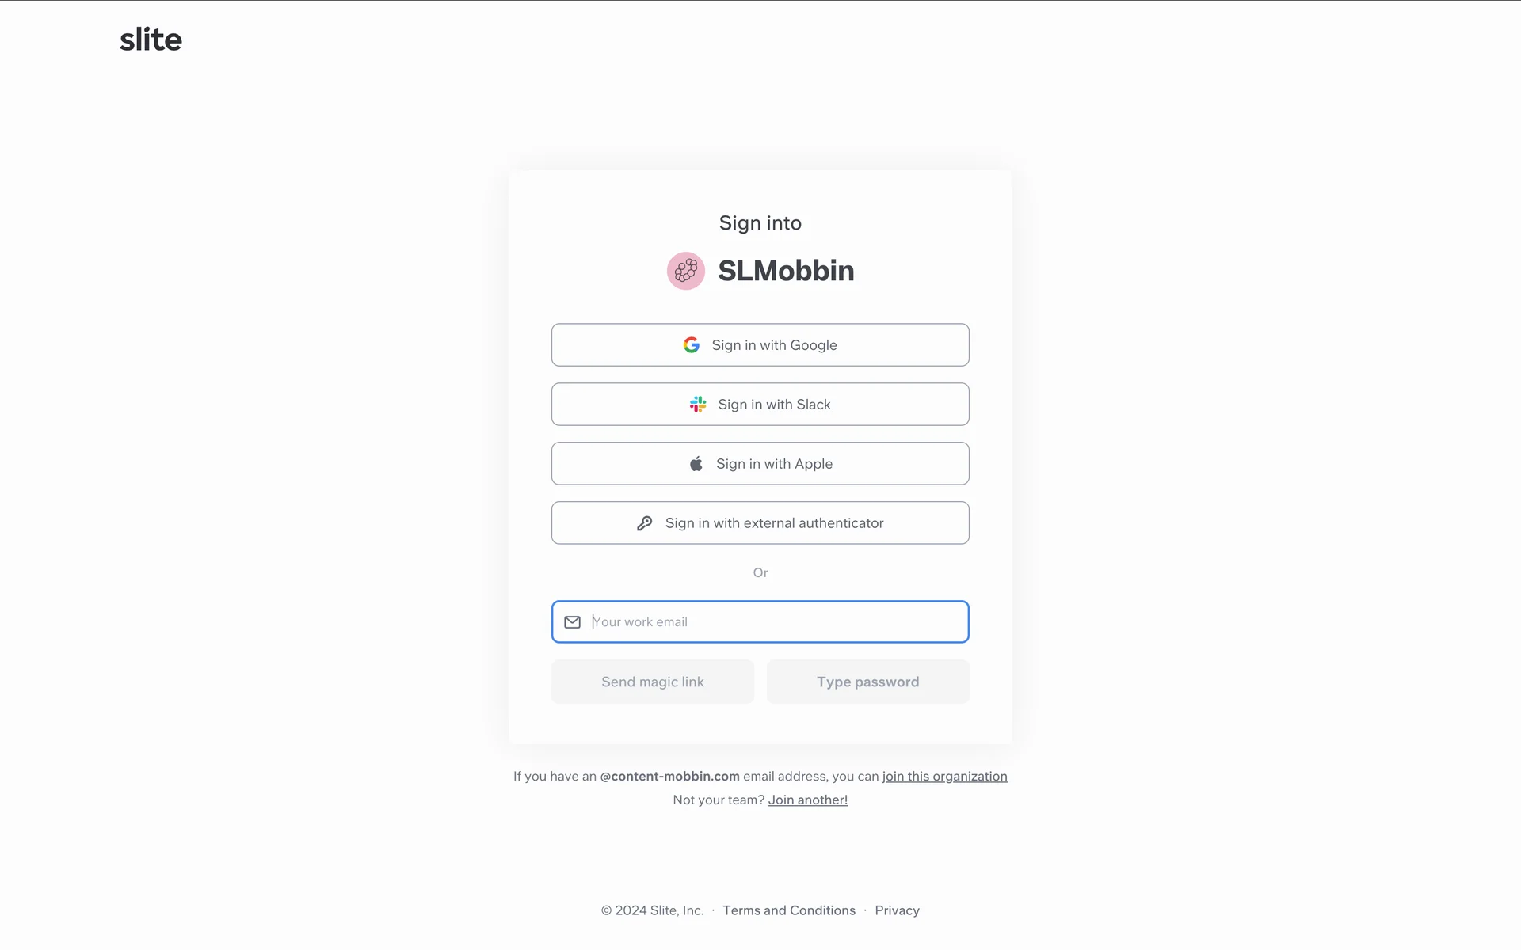Viewport: 1521px width, 950px height.
Task: Select the Sign in with Apple text
Action: [x=774, y=464]
